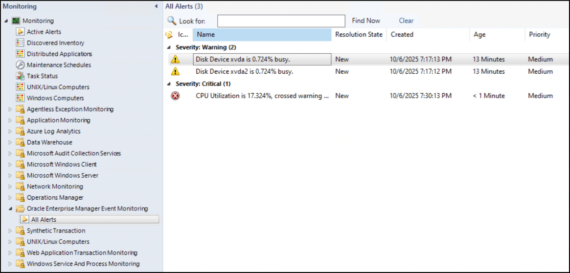Screen dimensions: 570x273
Task: Select Distributed Applications in the tree
Action: [x=59, y=54]
